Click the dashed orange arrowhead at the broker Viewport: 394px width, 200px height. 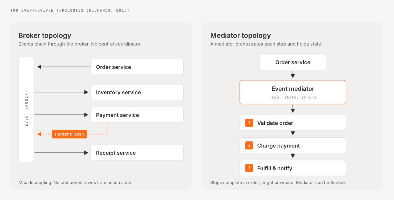coord(39,134)
